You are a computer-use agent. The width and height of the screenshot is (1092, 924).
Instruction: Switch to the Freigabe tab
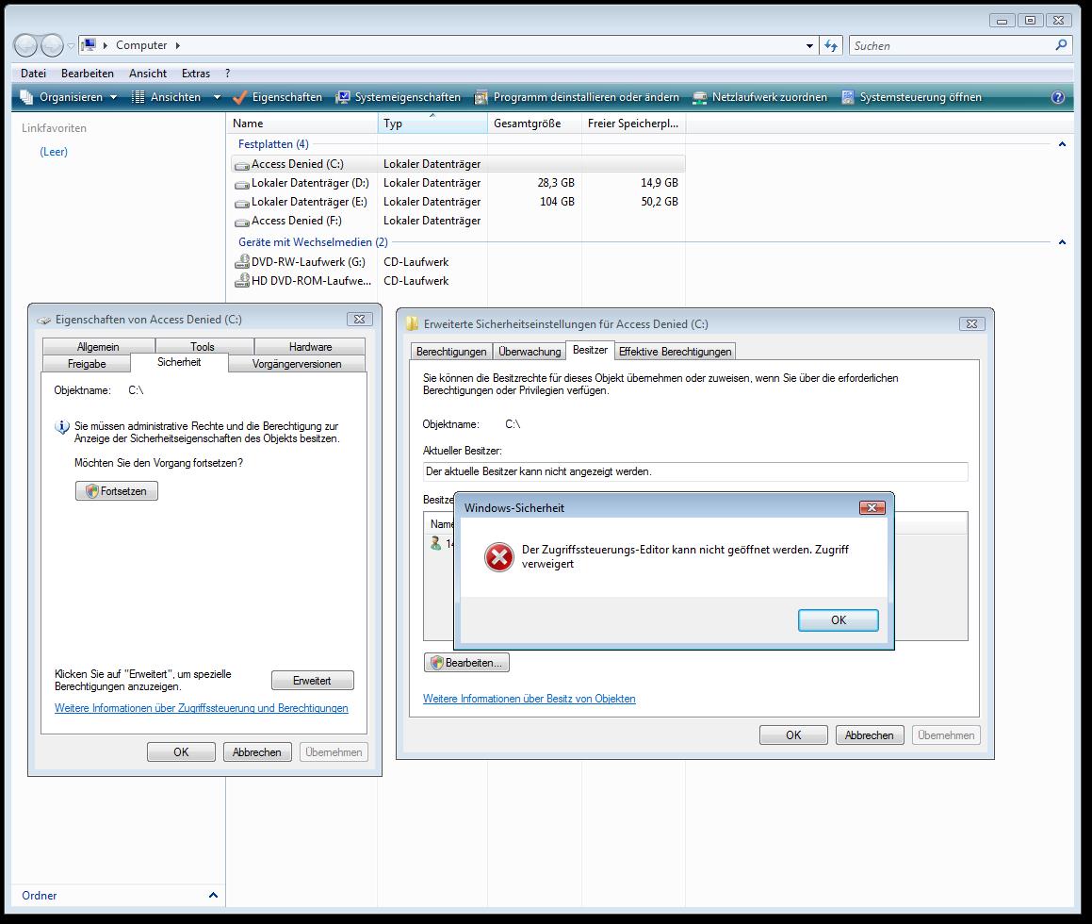click(x=87, y=364)
